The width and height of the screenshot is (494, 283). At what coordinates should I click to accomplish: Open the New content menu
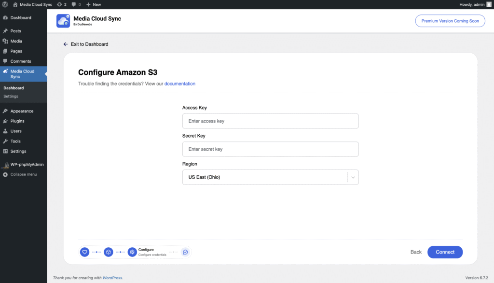pyautogui.click(x=94, y=4)
